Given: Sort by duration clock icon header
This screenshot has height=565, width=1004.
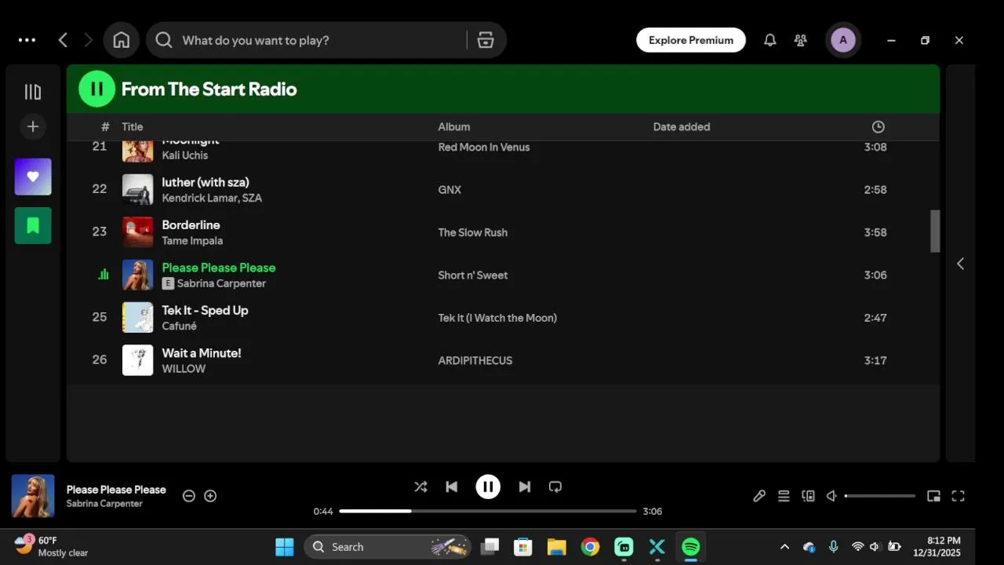Looking at the screenshot, I should pos(878,126).
